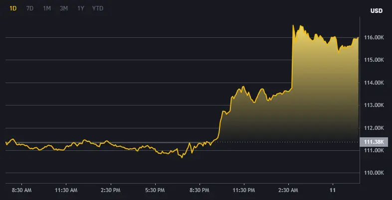Select the 1D time range tab
The image size is (392, 200).
13,8
